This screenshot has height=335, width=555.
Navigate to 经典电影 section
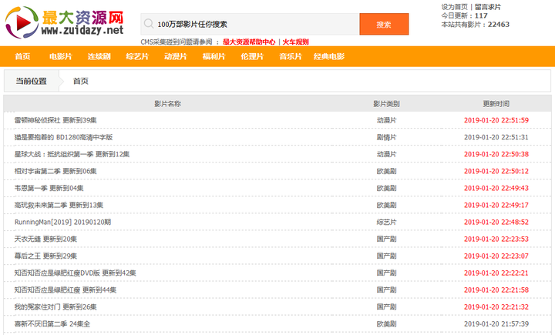(328, 56)
